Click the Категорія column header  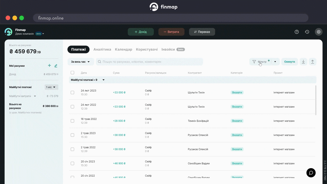tap(237, 73)
